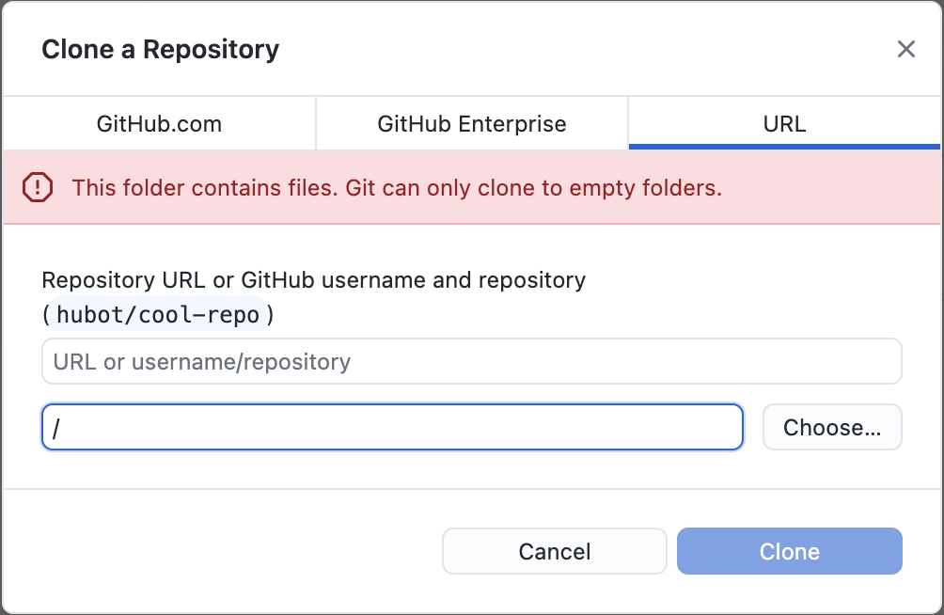Switch to the GitHub.com tab
This screenshot has height=615, width=944.
tap(158, 123)
